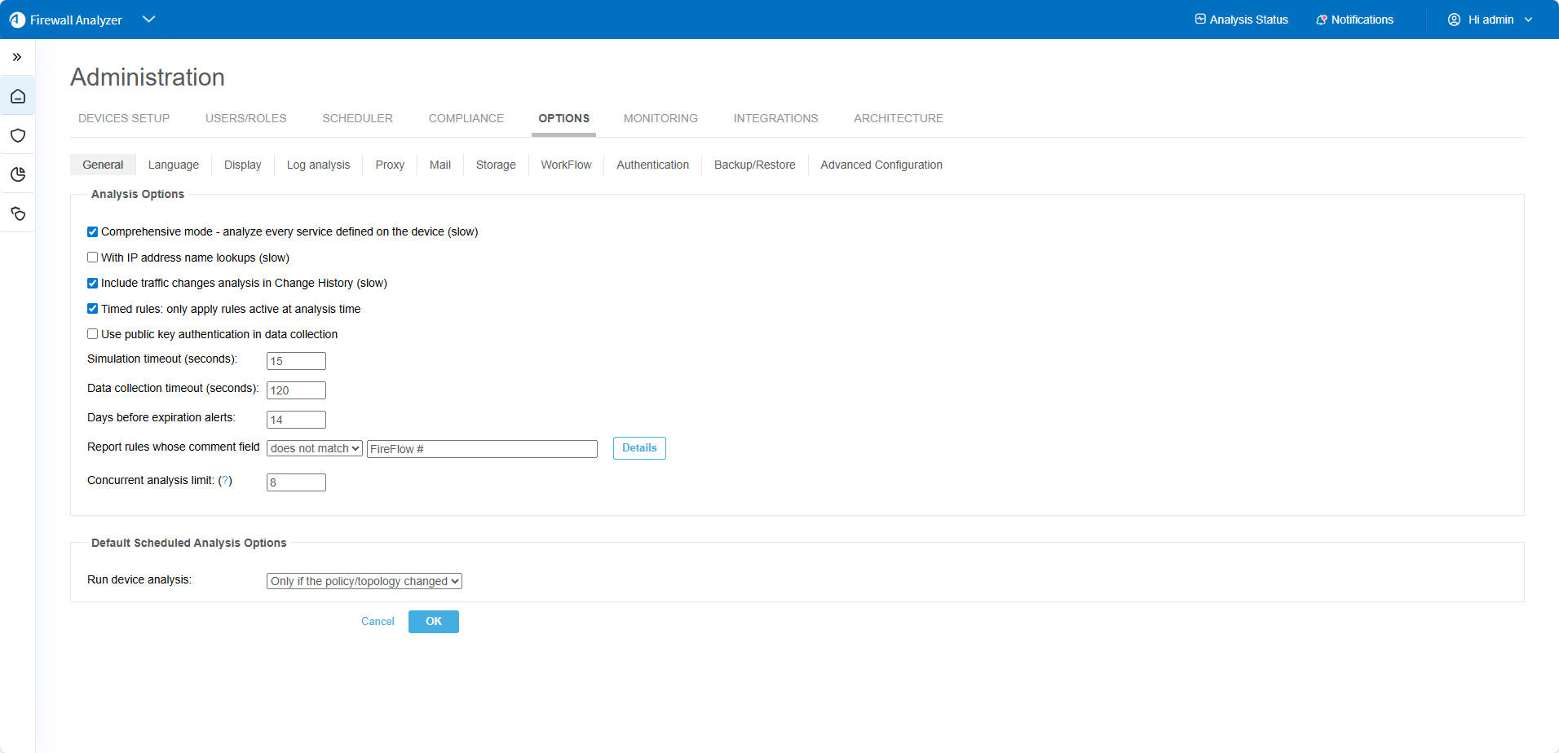
Task: Expand the left sidebar with double-chevron icon
Action: coord(17,57)
